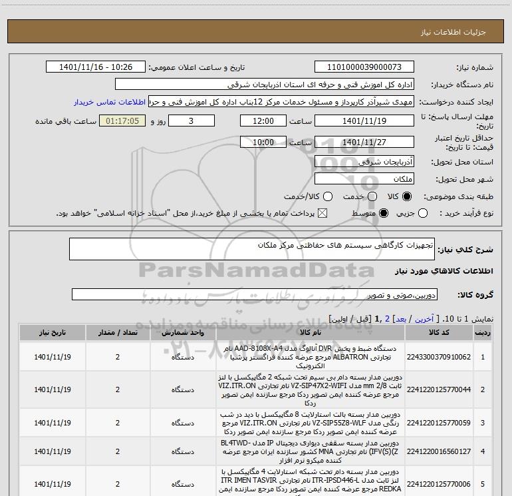The image size is (512, 496).
Task: Select the متوسط purchase type radio
Action: click(384, 214)
